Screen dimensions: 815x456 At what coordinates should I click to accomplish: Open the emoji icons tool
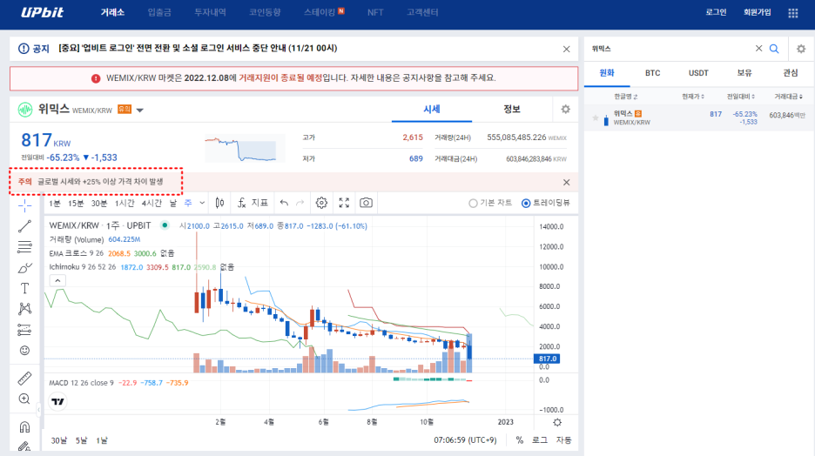coord(24,351)
